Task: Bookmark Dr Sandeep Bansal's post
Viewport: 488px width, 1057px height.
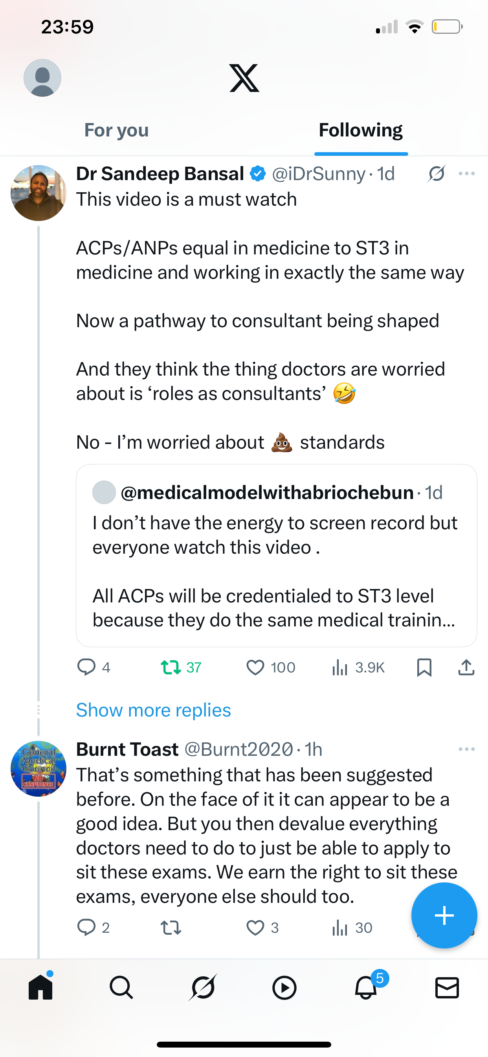Action: tap(424, 668)
